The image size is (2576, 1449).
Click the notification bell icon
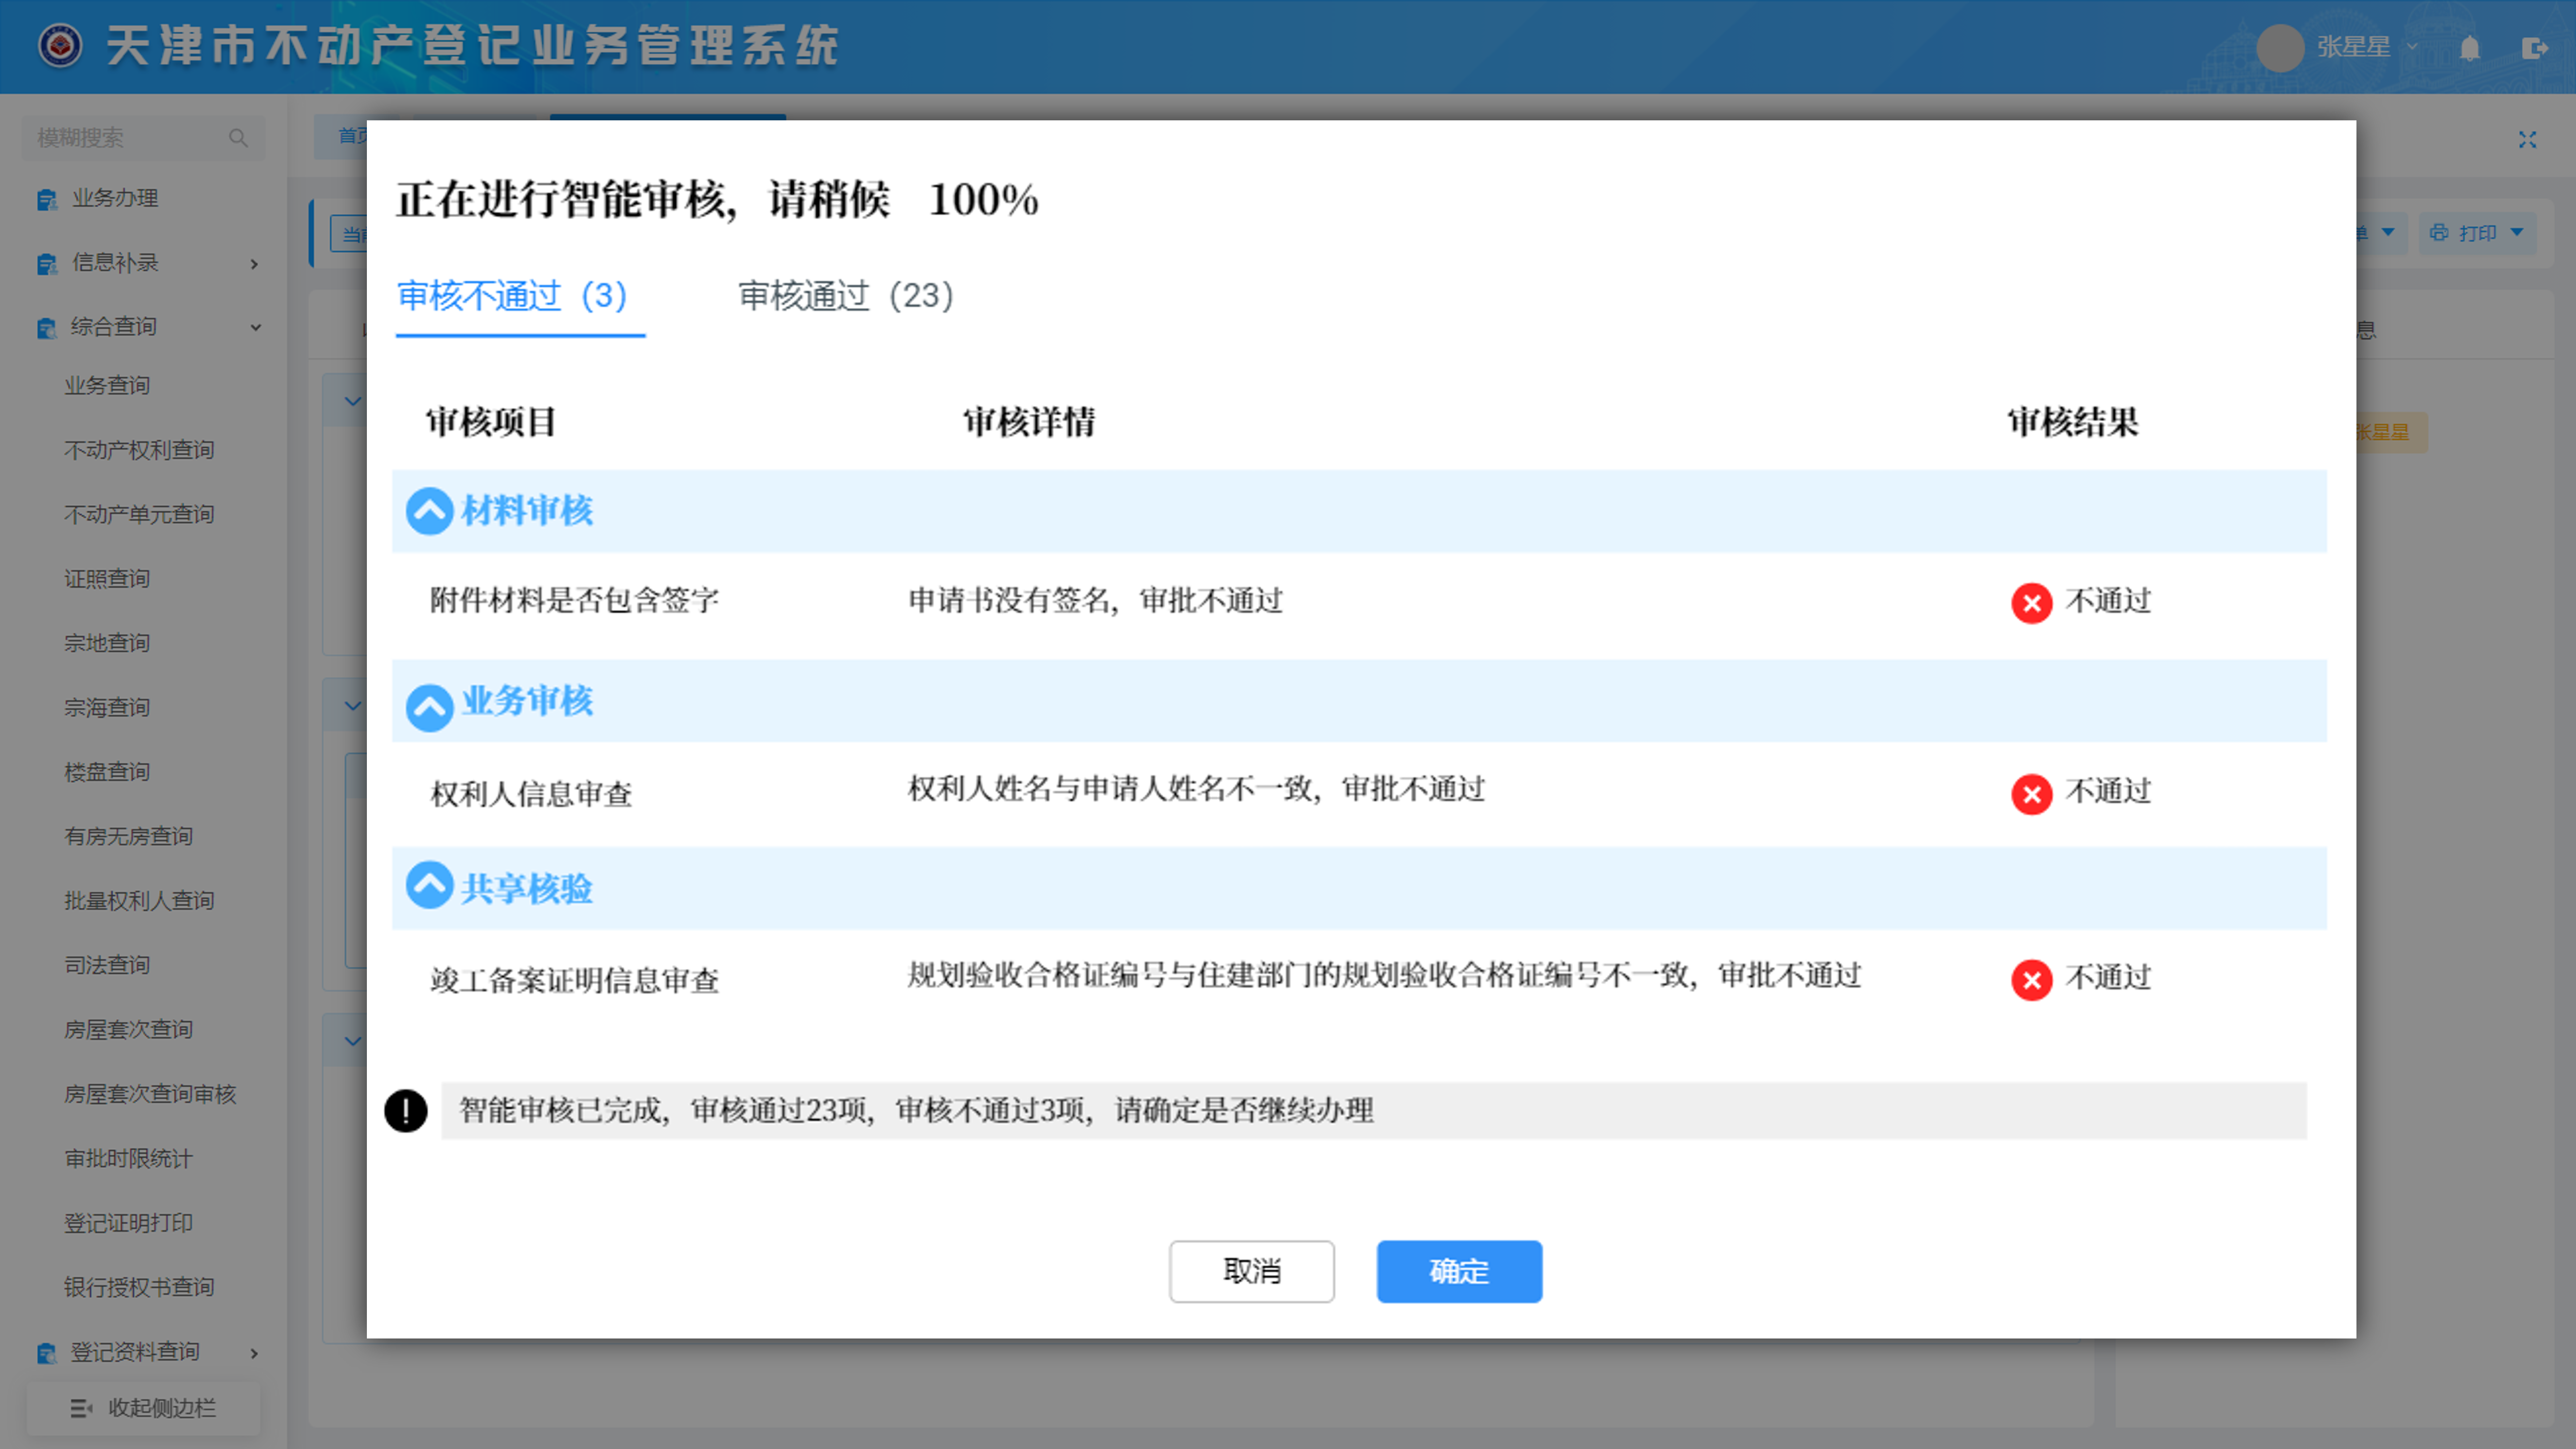click(x=2469, y=48)
